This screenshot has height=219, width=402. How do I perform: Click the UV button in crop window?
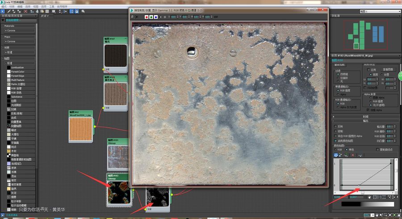[216, 17]
